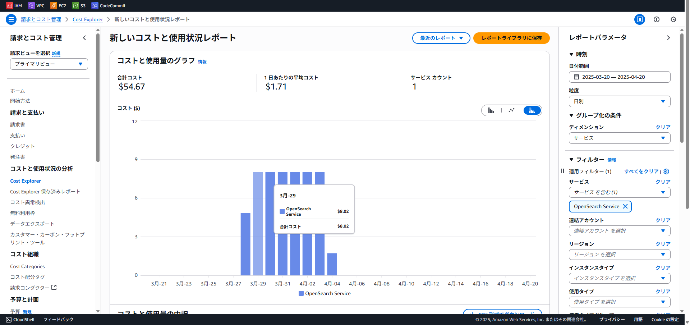Open Cost Explorer breadcrumb link
690x325 pixels.
point(88,19)
